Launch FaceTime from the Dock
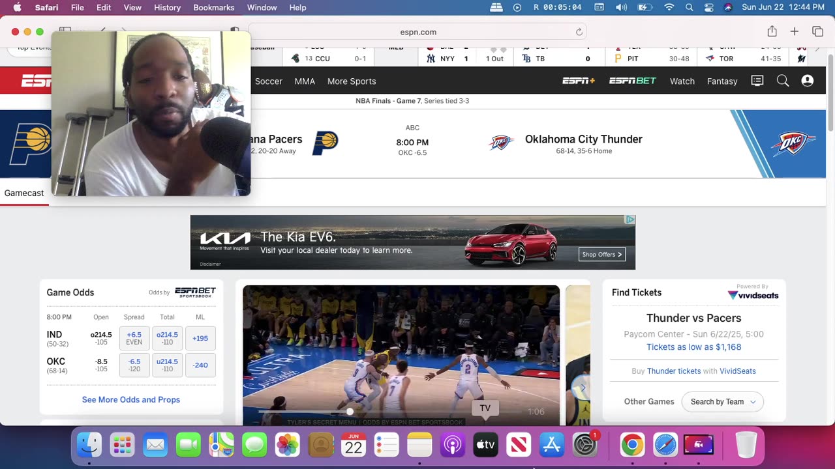The height and width of the screenshot is (469, 835). tap(189, 445)
